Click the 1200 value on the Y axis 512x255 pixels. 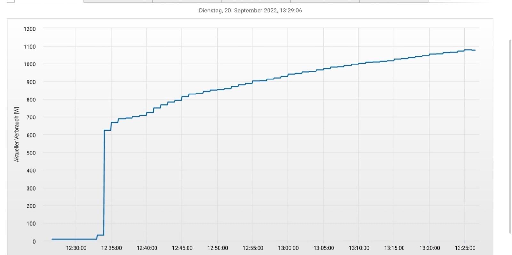pyautogui.click(x=29, y=29)
